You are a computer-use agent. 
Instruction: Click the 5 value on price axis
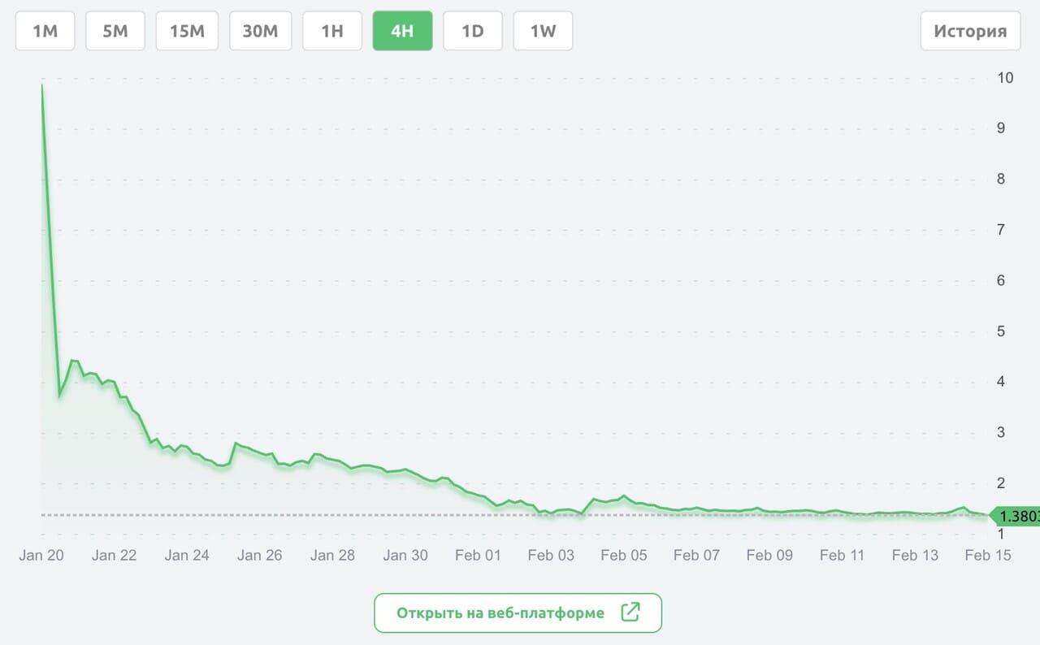[1001, 331]
